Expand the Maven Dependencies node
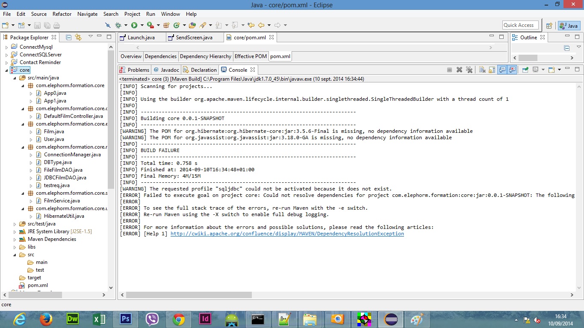This screenshot has width=584, height=328. tap(14, 239)
